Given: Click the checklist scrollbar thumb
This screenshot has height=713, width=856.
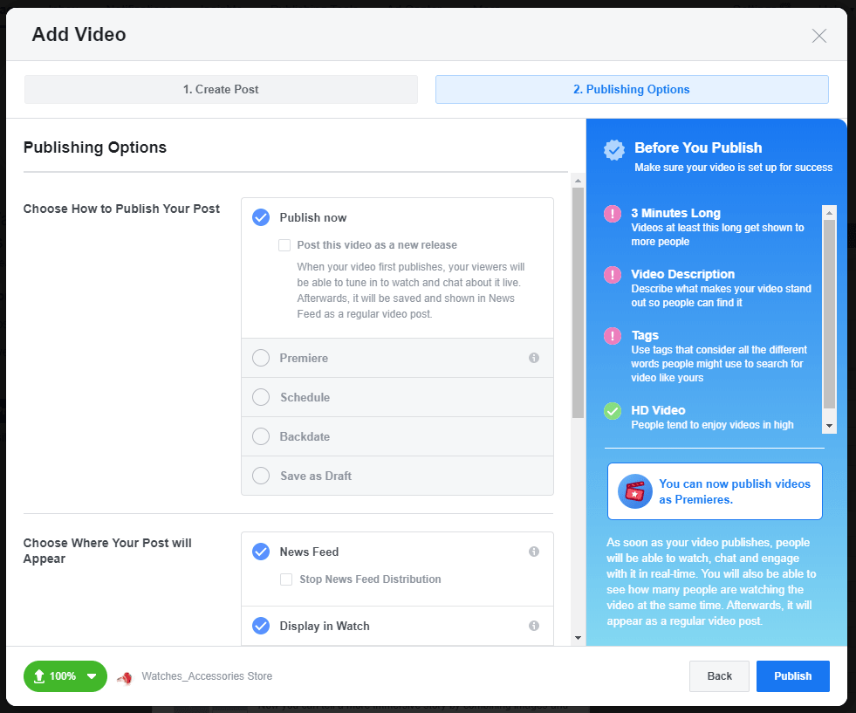Looking at the screenshot, I should [829, 314].
